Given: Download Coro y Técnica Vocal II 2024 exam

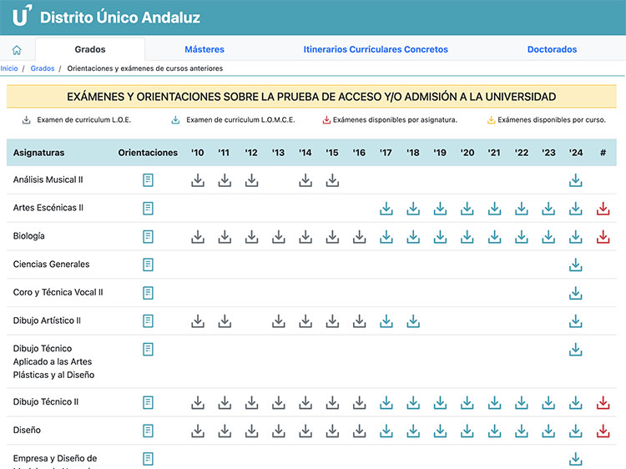Looking at the screenshot, I should (575, 293).
